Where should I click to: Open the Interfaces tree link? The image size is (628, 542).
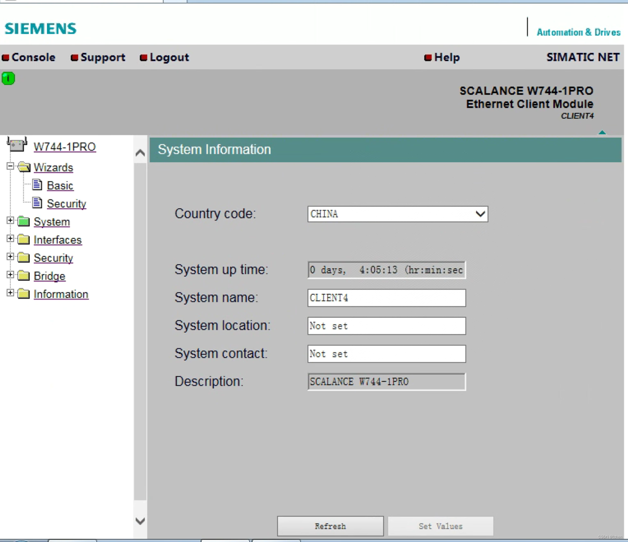pyautogui.click(x=58, y=240)
